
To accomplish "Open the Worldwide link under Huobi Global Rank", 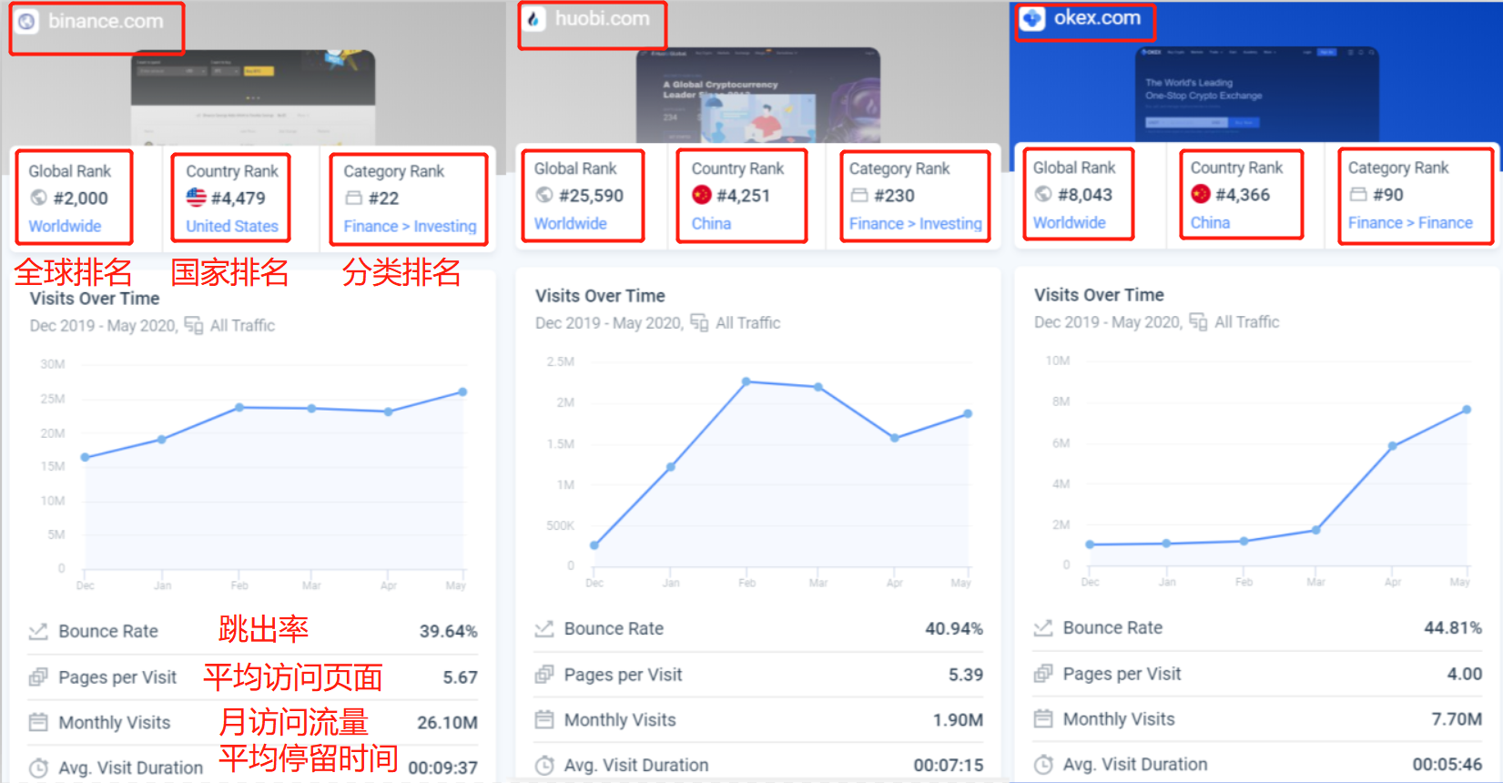I will 570,223.
